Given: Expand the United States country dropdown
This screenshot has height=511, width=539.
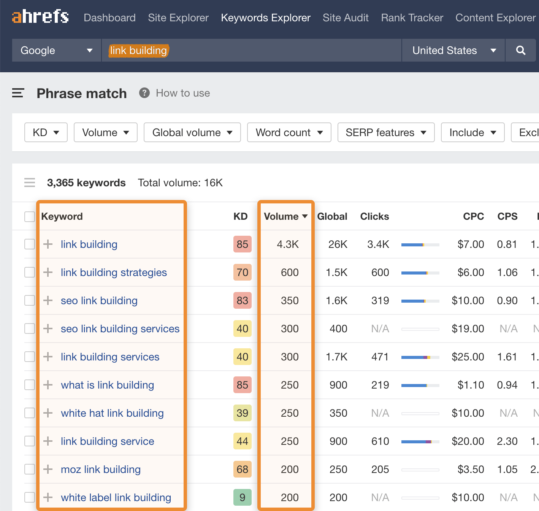Looking at the screenshot, I should [x=453, y=50].
